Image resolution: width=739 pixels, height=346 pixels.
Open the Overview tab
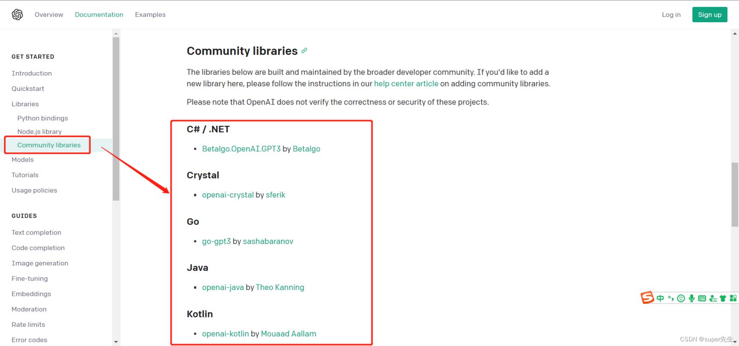[49, 15]
